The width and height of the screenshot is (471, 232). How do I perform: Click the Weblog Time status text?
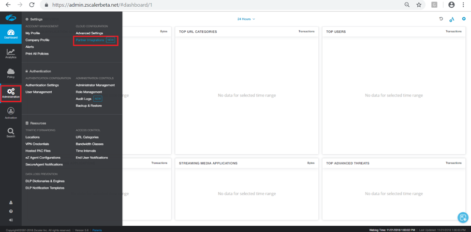click(392, 230)
